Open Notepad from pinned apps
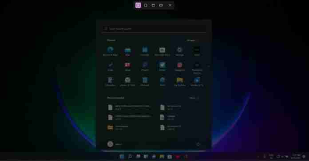309x161 pixels. coord(145,81)
